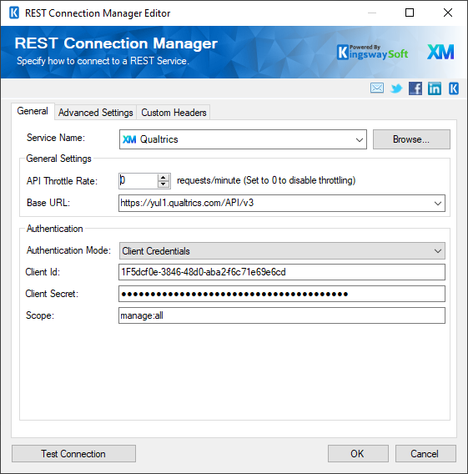468x474 pixels.
Task: Click into the Client Id field
Action: click(x=282, y=272)
